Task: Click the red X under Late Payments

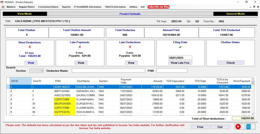Action: pos(80,47)
